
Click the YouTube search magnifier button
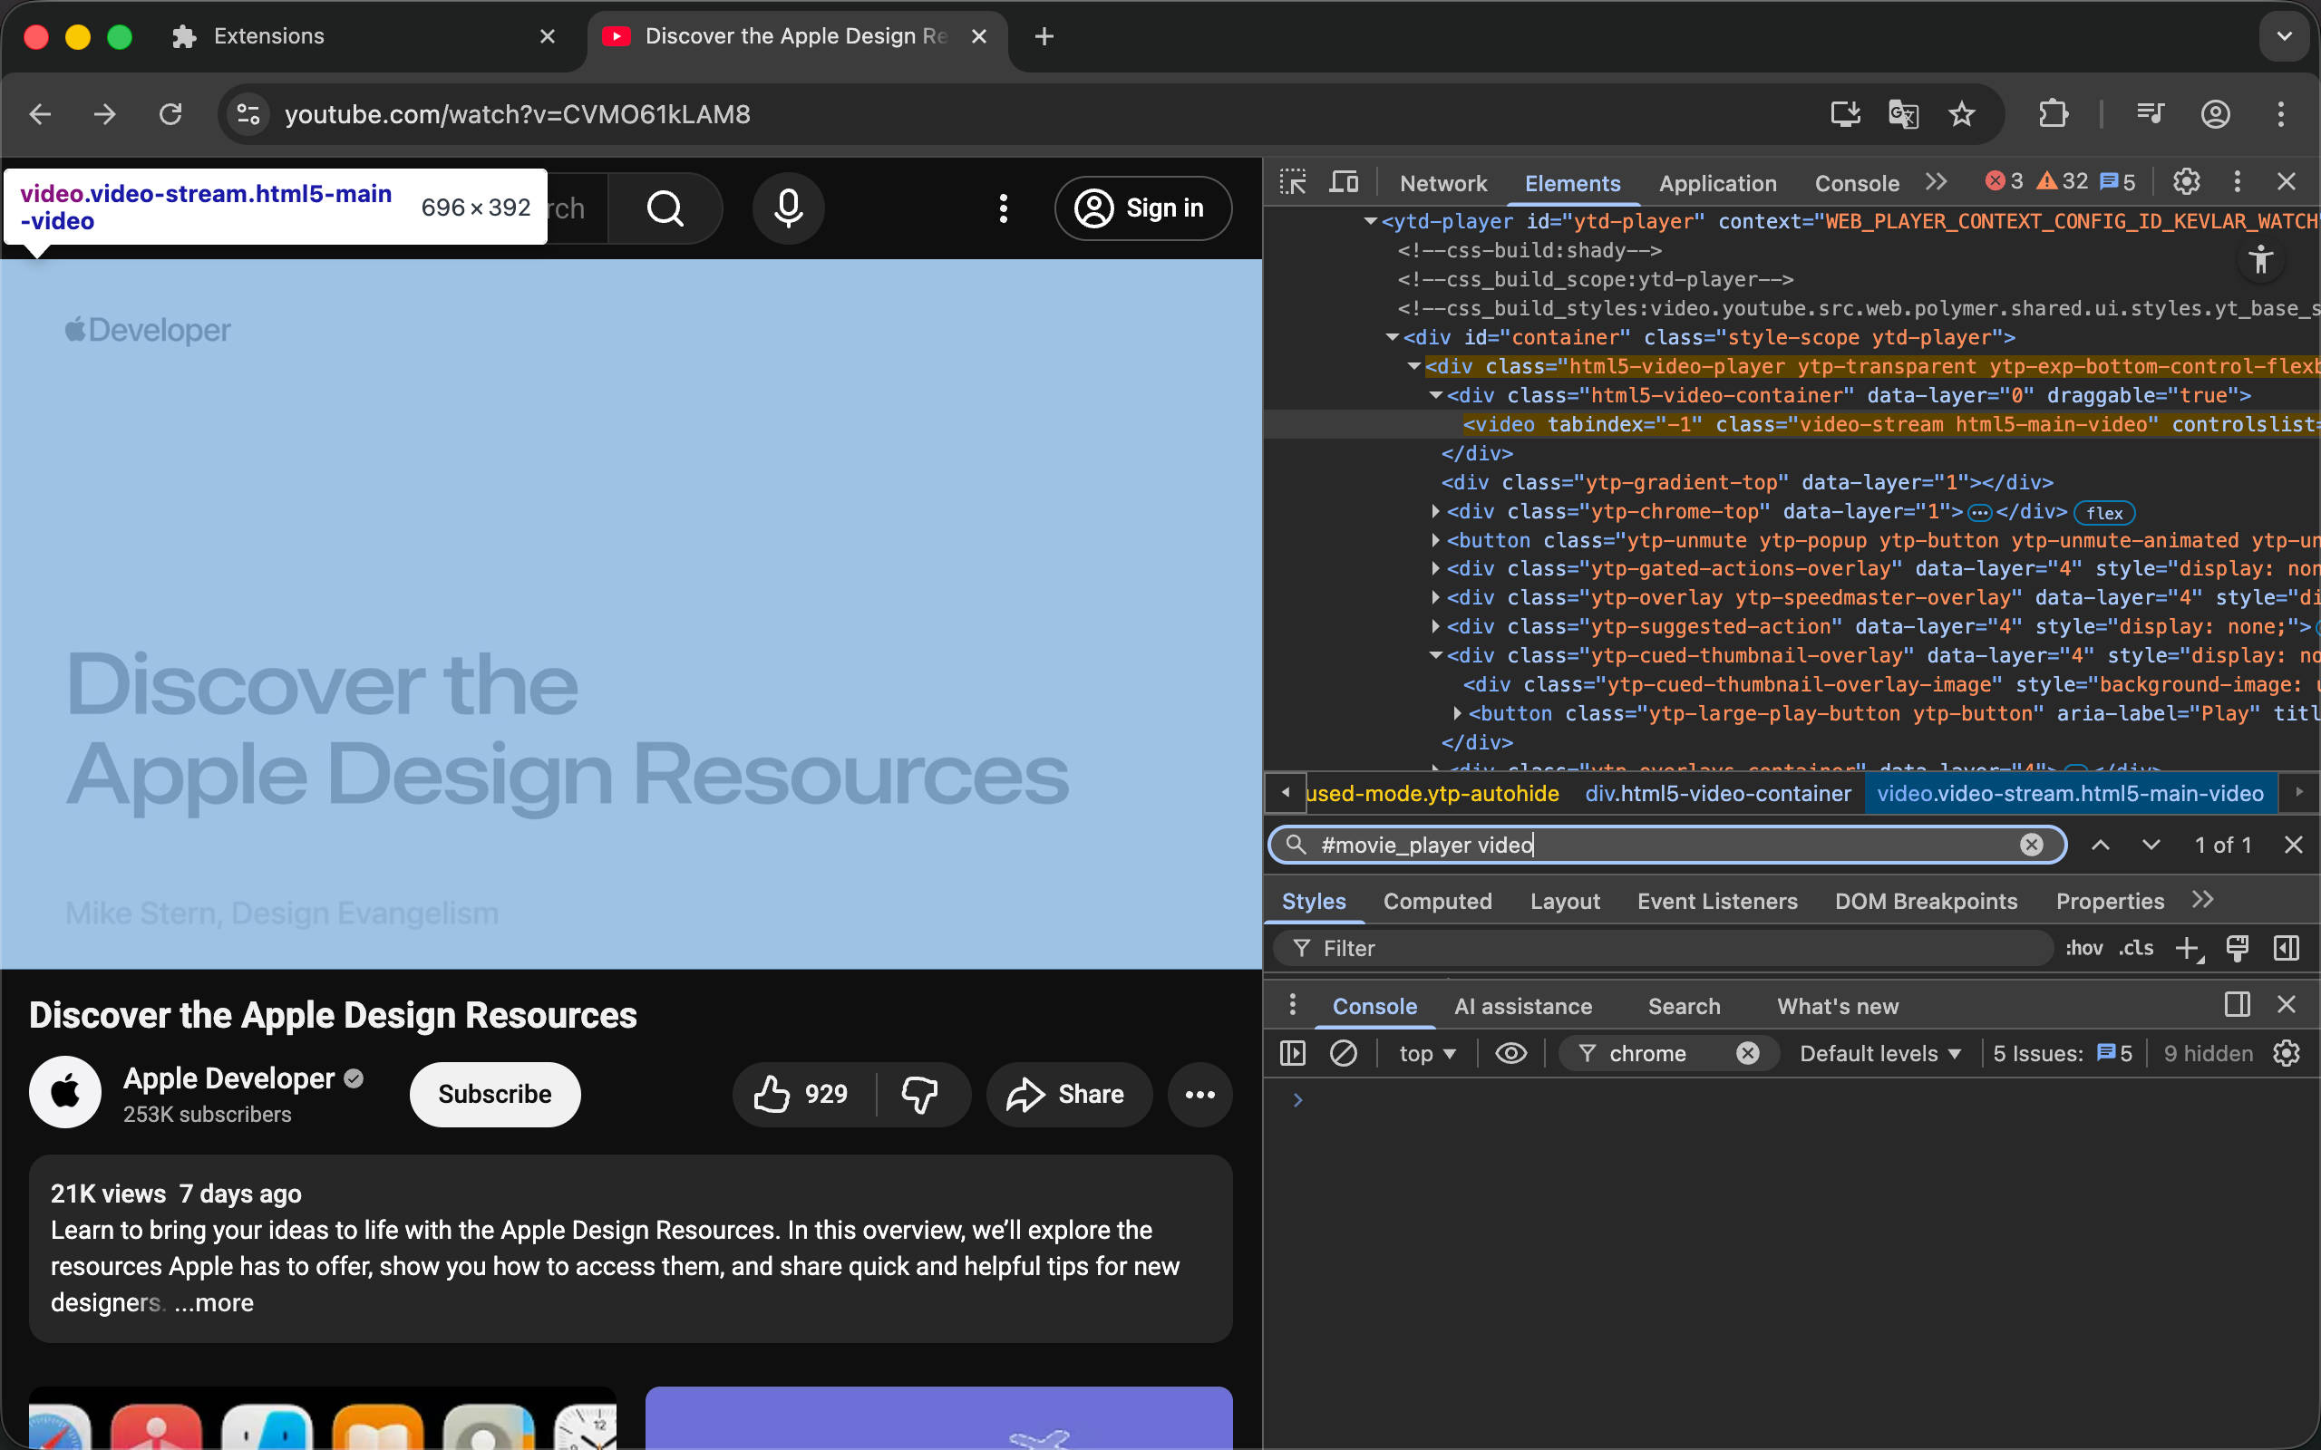(x=665, y=208)
